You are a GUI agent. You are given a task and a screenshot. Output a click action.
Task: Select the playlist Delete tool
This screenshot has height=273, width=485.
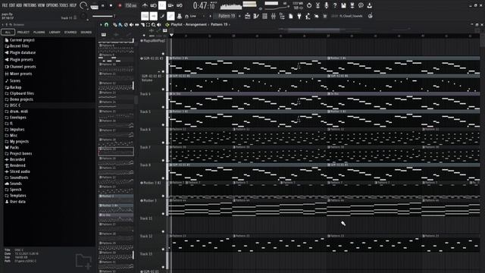point(126,25)
